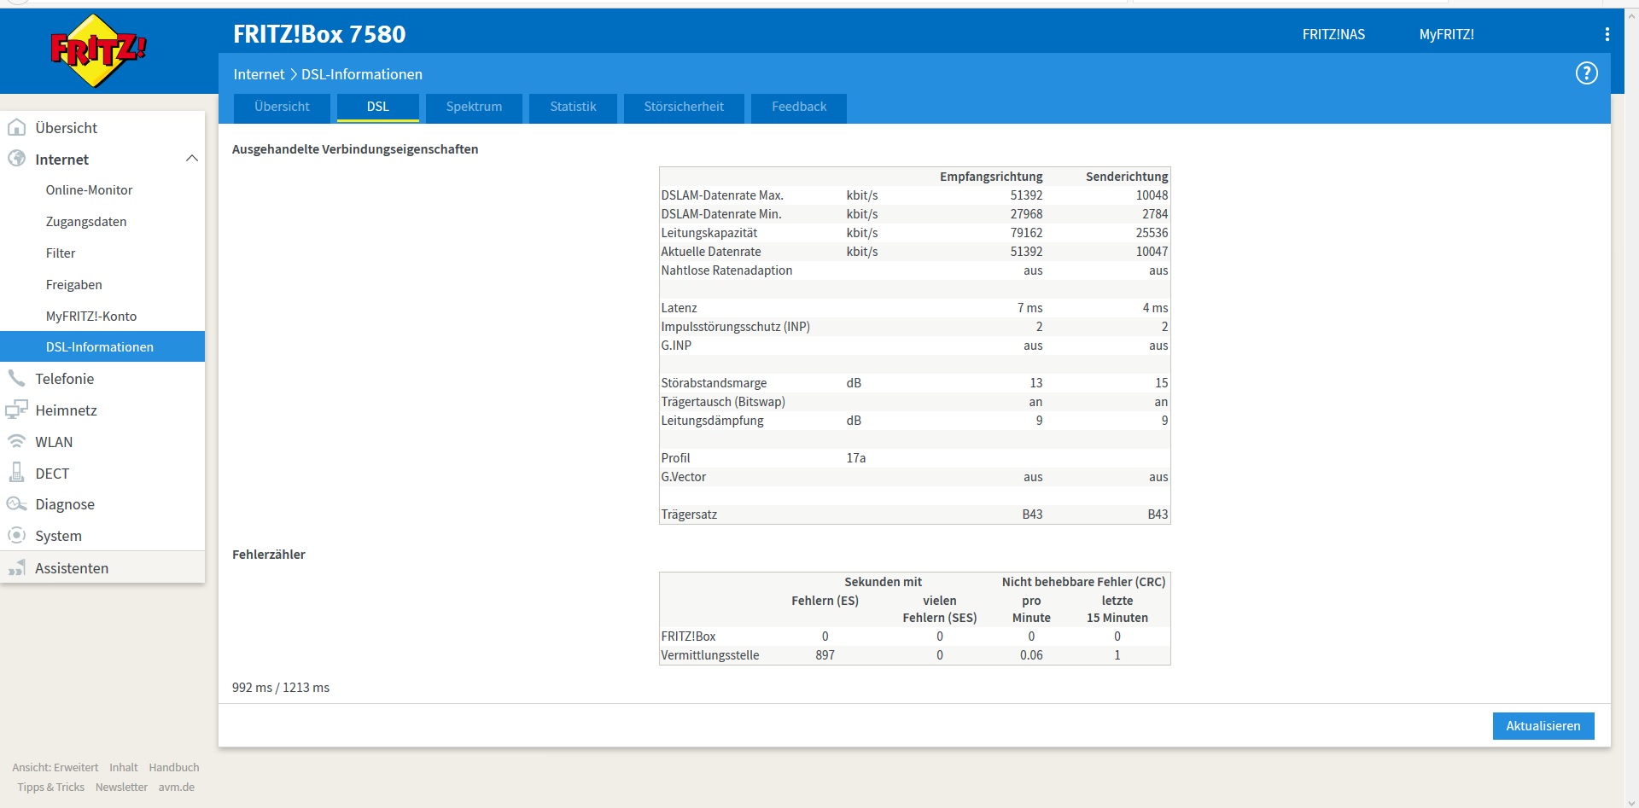Click the globe icon beside Internet
This screenshot has height=808, width=1639.
[16, 159]
